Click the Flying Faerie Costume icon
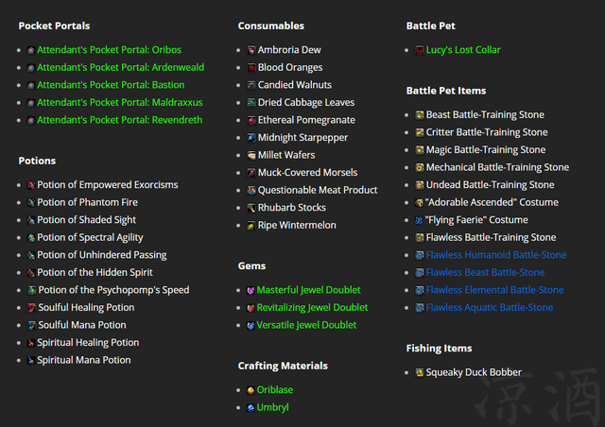The image size is (605, 427). click(x=419, y=220)
